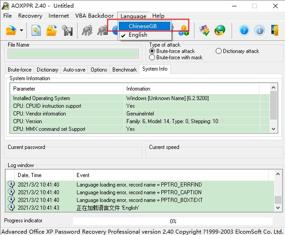Viewport: 285px width, 235px height.
Task: Click log event PPTRO_CAPTION text
Action: [x=139, y=192]
